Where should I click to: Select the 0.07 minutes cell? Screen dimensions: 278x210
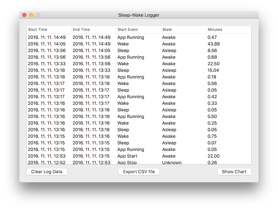click(x=212, y=143)
